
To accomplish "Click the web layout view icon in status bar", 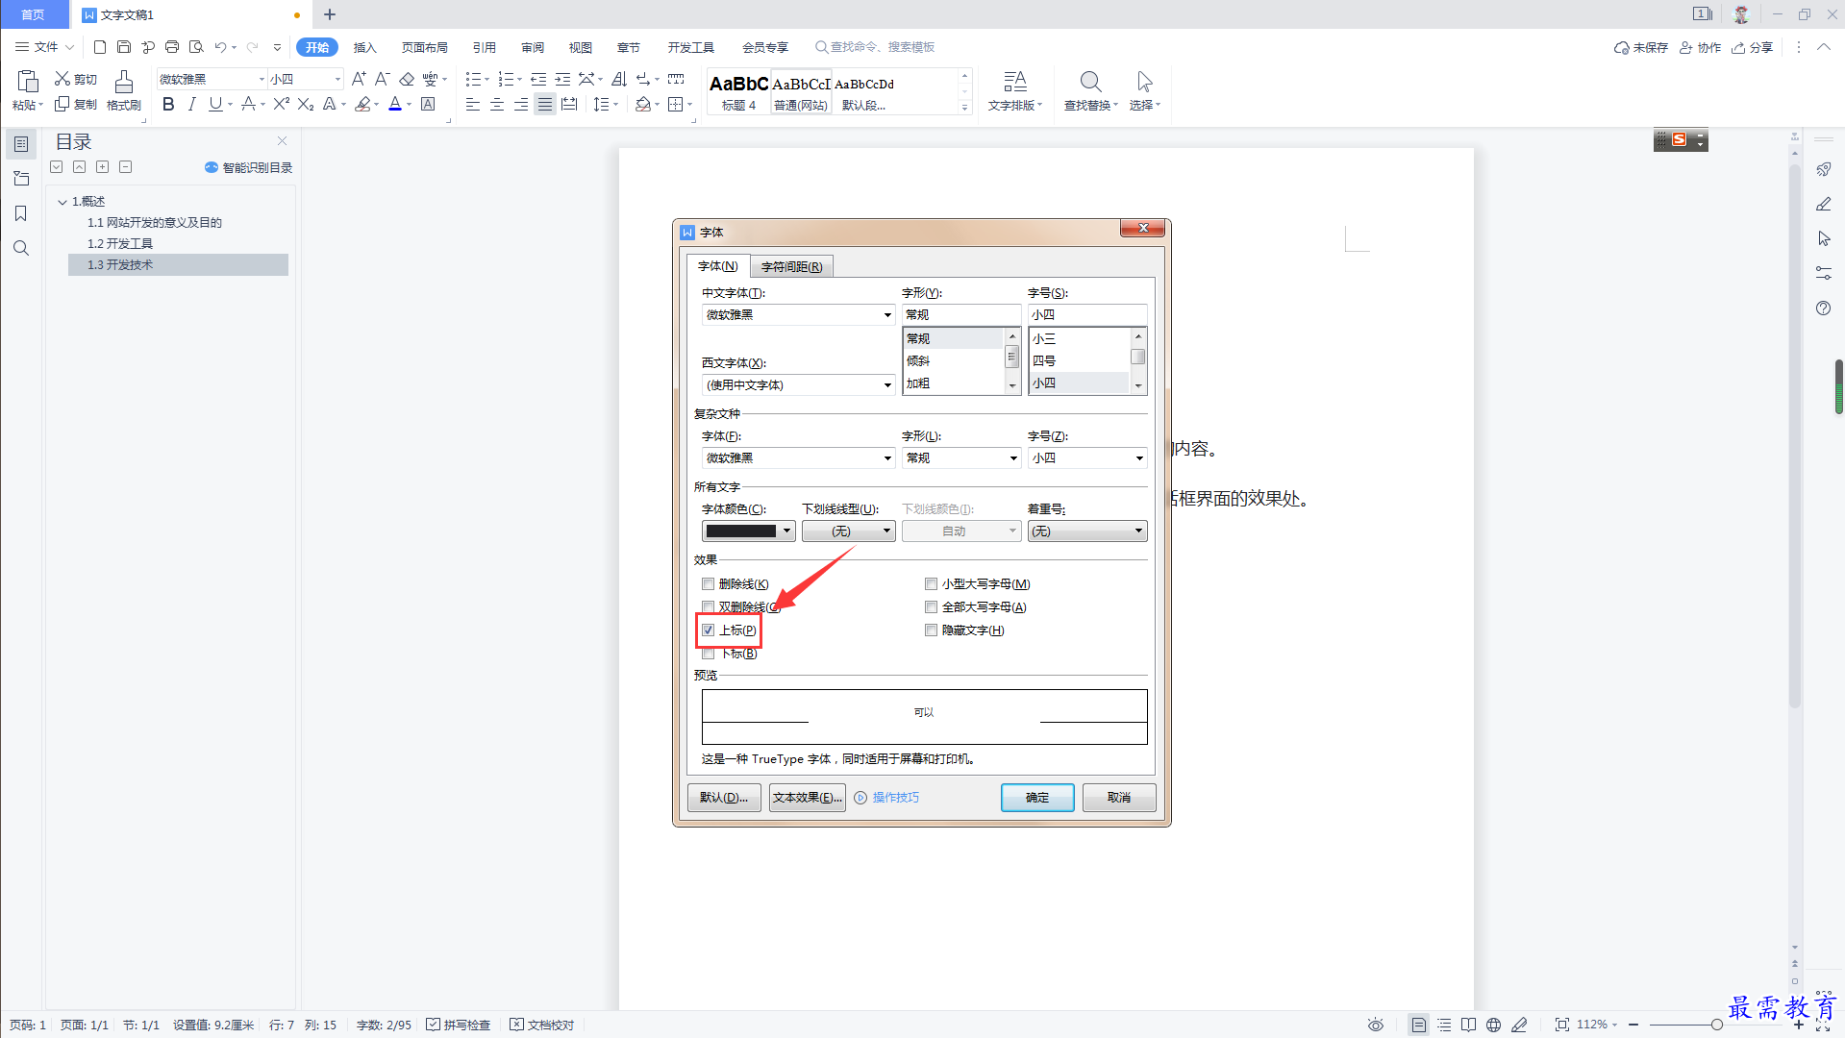I will [1493, 1025].
